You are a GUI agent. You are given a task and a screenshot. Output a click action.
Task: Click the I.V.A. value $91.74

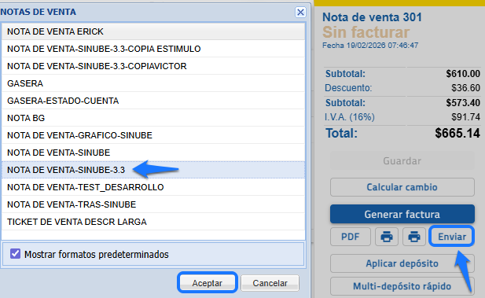pos(465,117)
